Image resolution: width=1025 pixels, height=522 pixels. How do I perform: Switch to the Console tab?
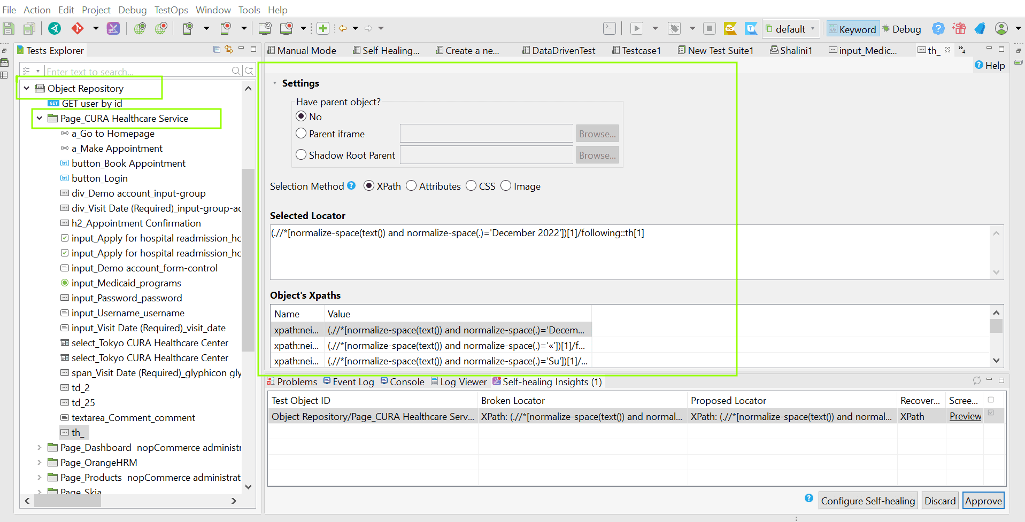pyautogui.click(x=402, y=381)
